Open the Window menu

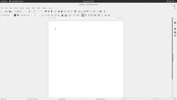(45, 8)
